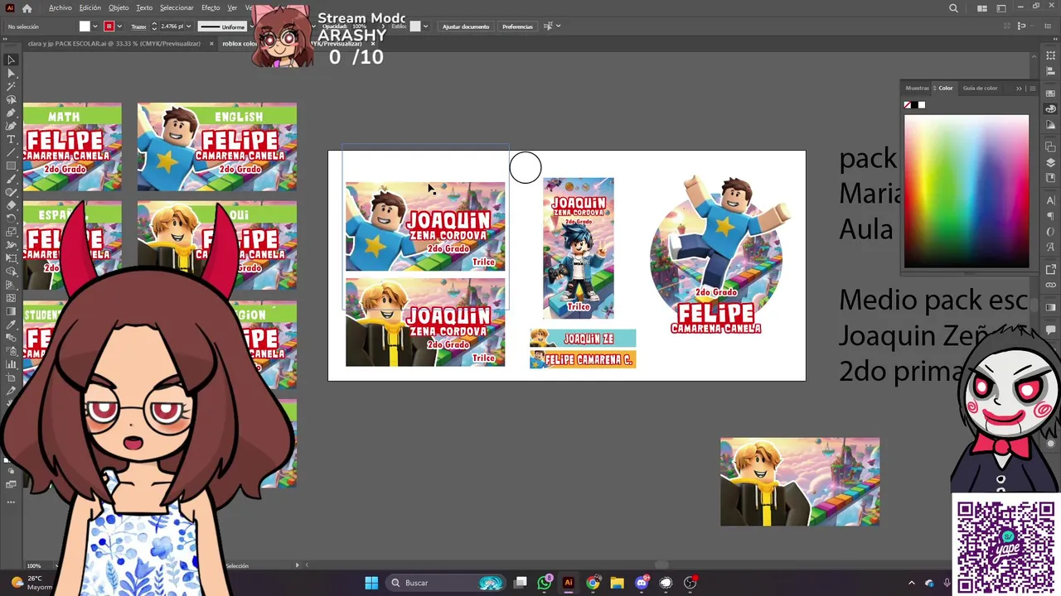Select the Selection (black arrow) tool
This screenshot has width=1061, height=596.
[x=11, y=60]
